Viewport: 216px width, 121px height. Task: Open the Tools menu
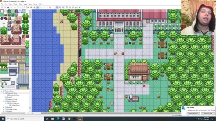(30, 4)
